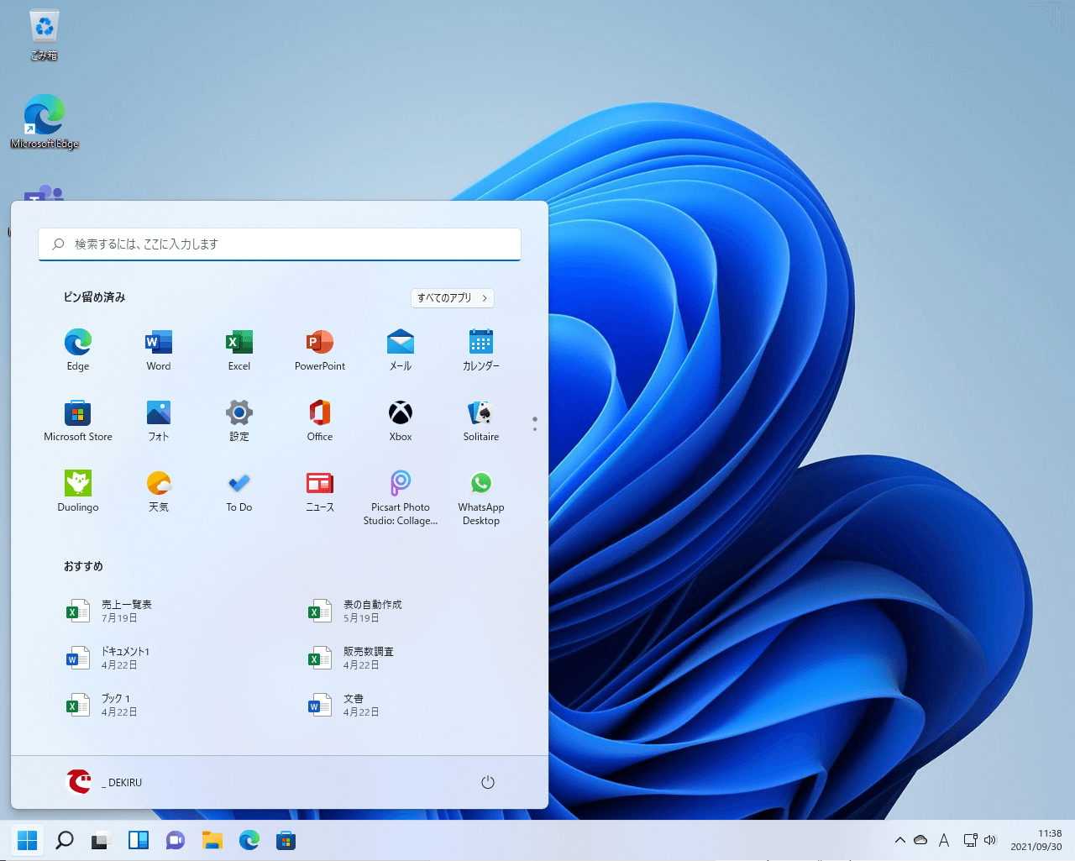Viewport: 1075px width, 861px height.
Task: Switch IME input mode A indicator
Action: click(x=944, y=840)
